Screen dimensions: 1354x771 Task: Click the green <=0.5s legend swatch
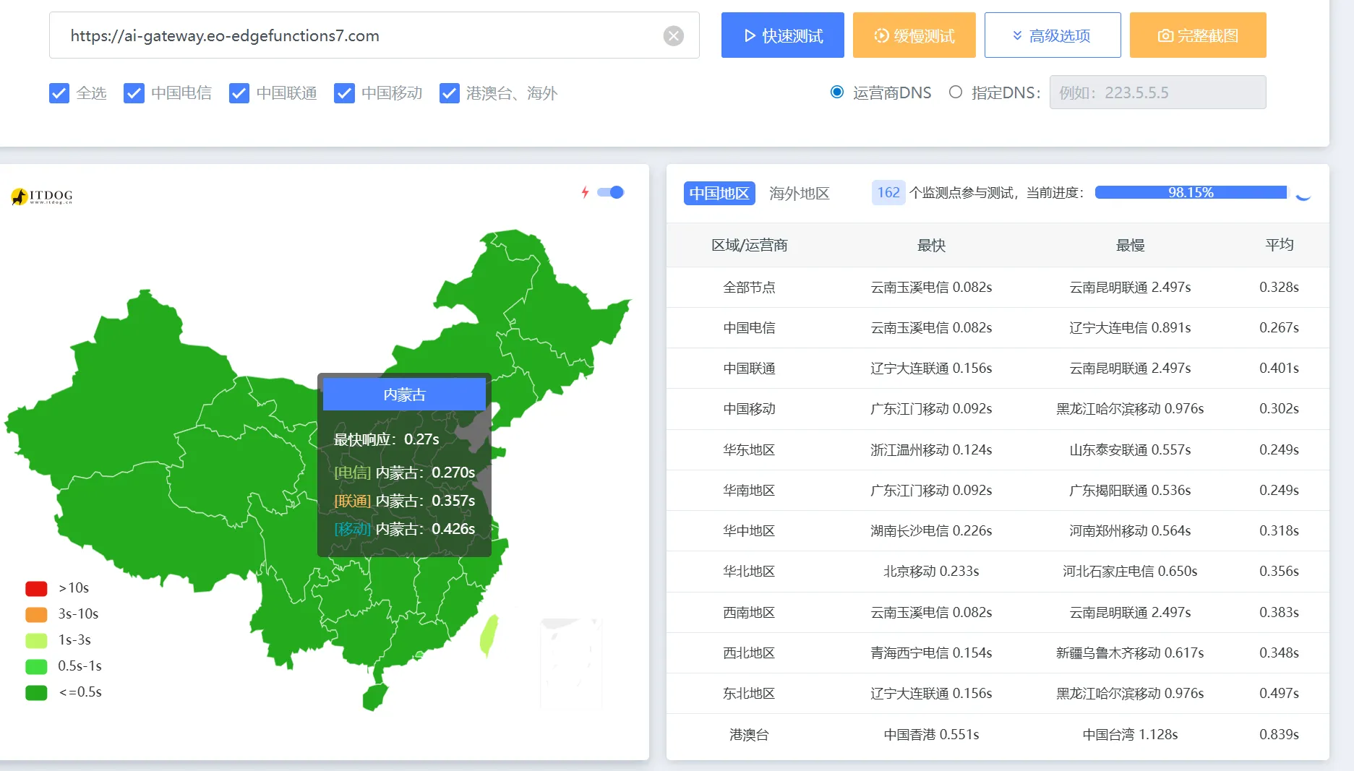pos(36,692)
